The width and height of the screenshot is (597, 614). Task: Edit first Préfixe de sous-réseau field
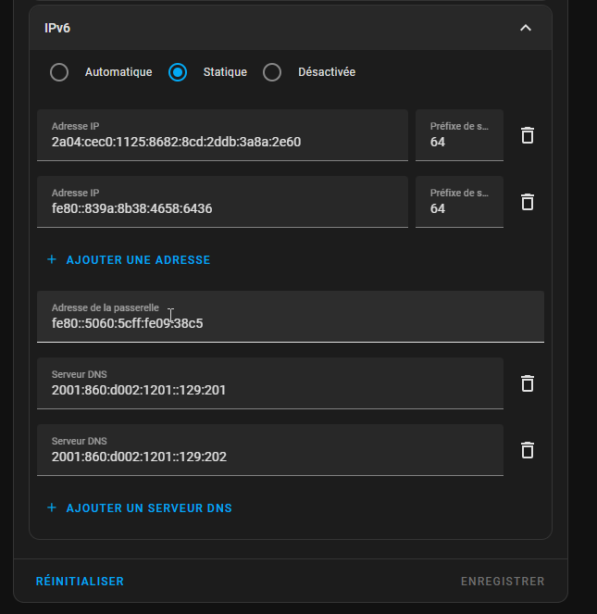click(x=459, y=135)
